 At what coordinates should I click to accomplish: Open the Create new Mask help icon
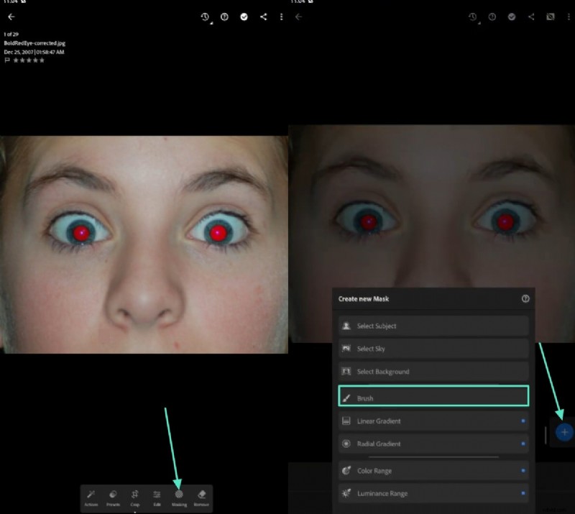coord(527,298)
